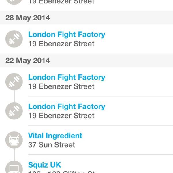Tap the 19 Ebenezer Street address under 28 May
The width and height of the screenshot is (173, 173).
(x=61, y=44)
